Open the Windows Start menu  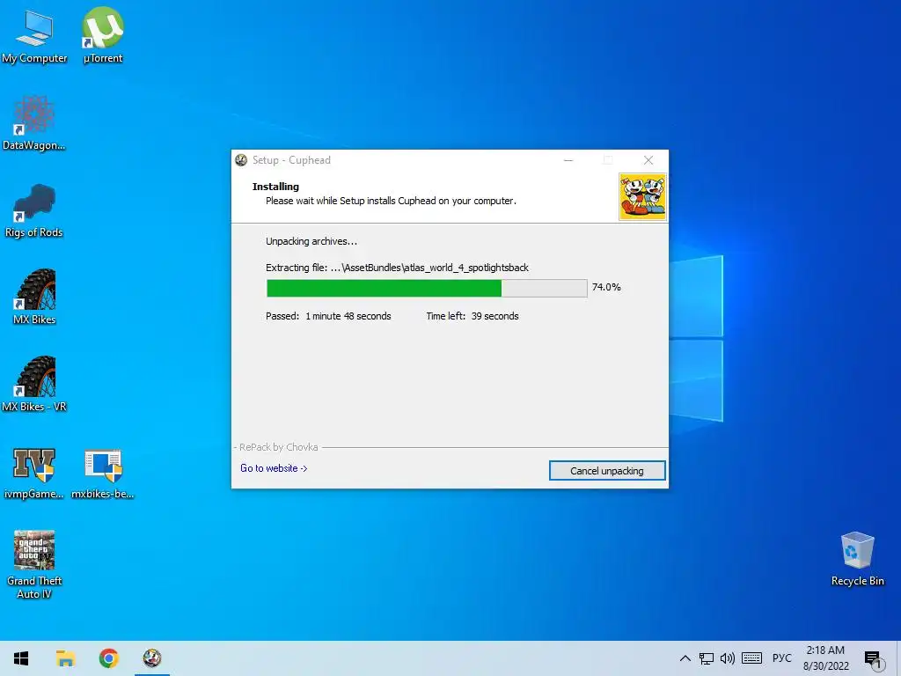point(21,658)
